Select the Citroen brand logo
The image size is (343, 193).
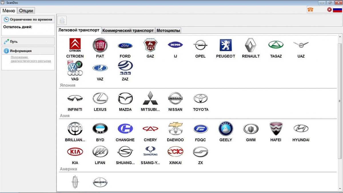pyautogui.click(x=75, y=45)
